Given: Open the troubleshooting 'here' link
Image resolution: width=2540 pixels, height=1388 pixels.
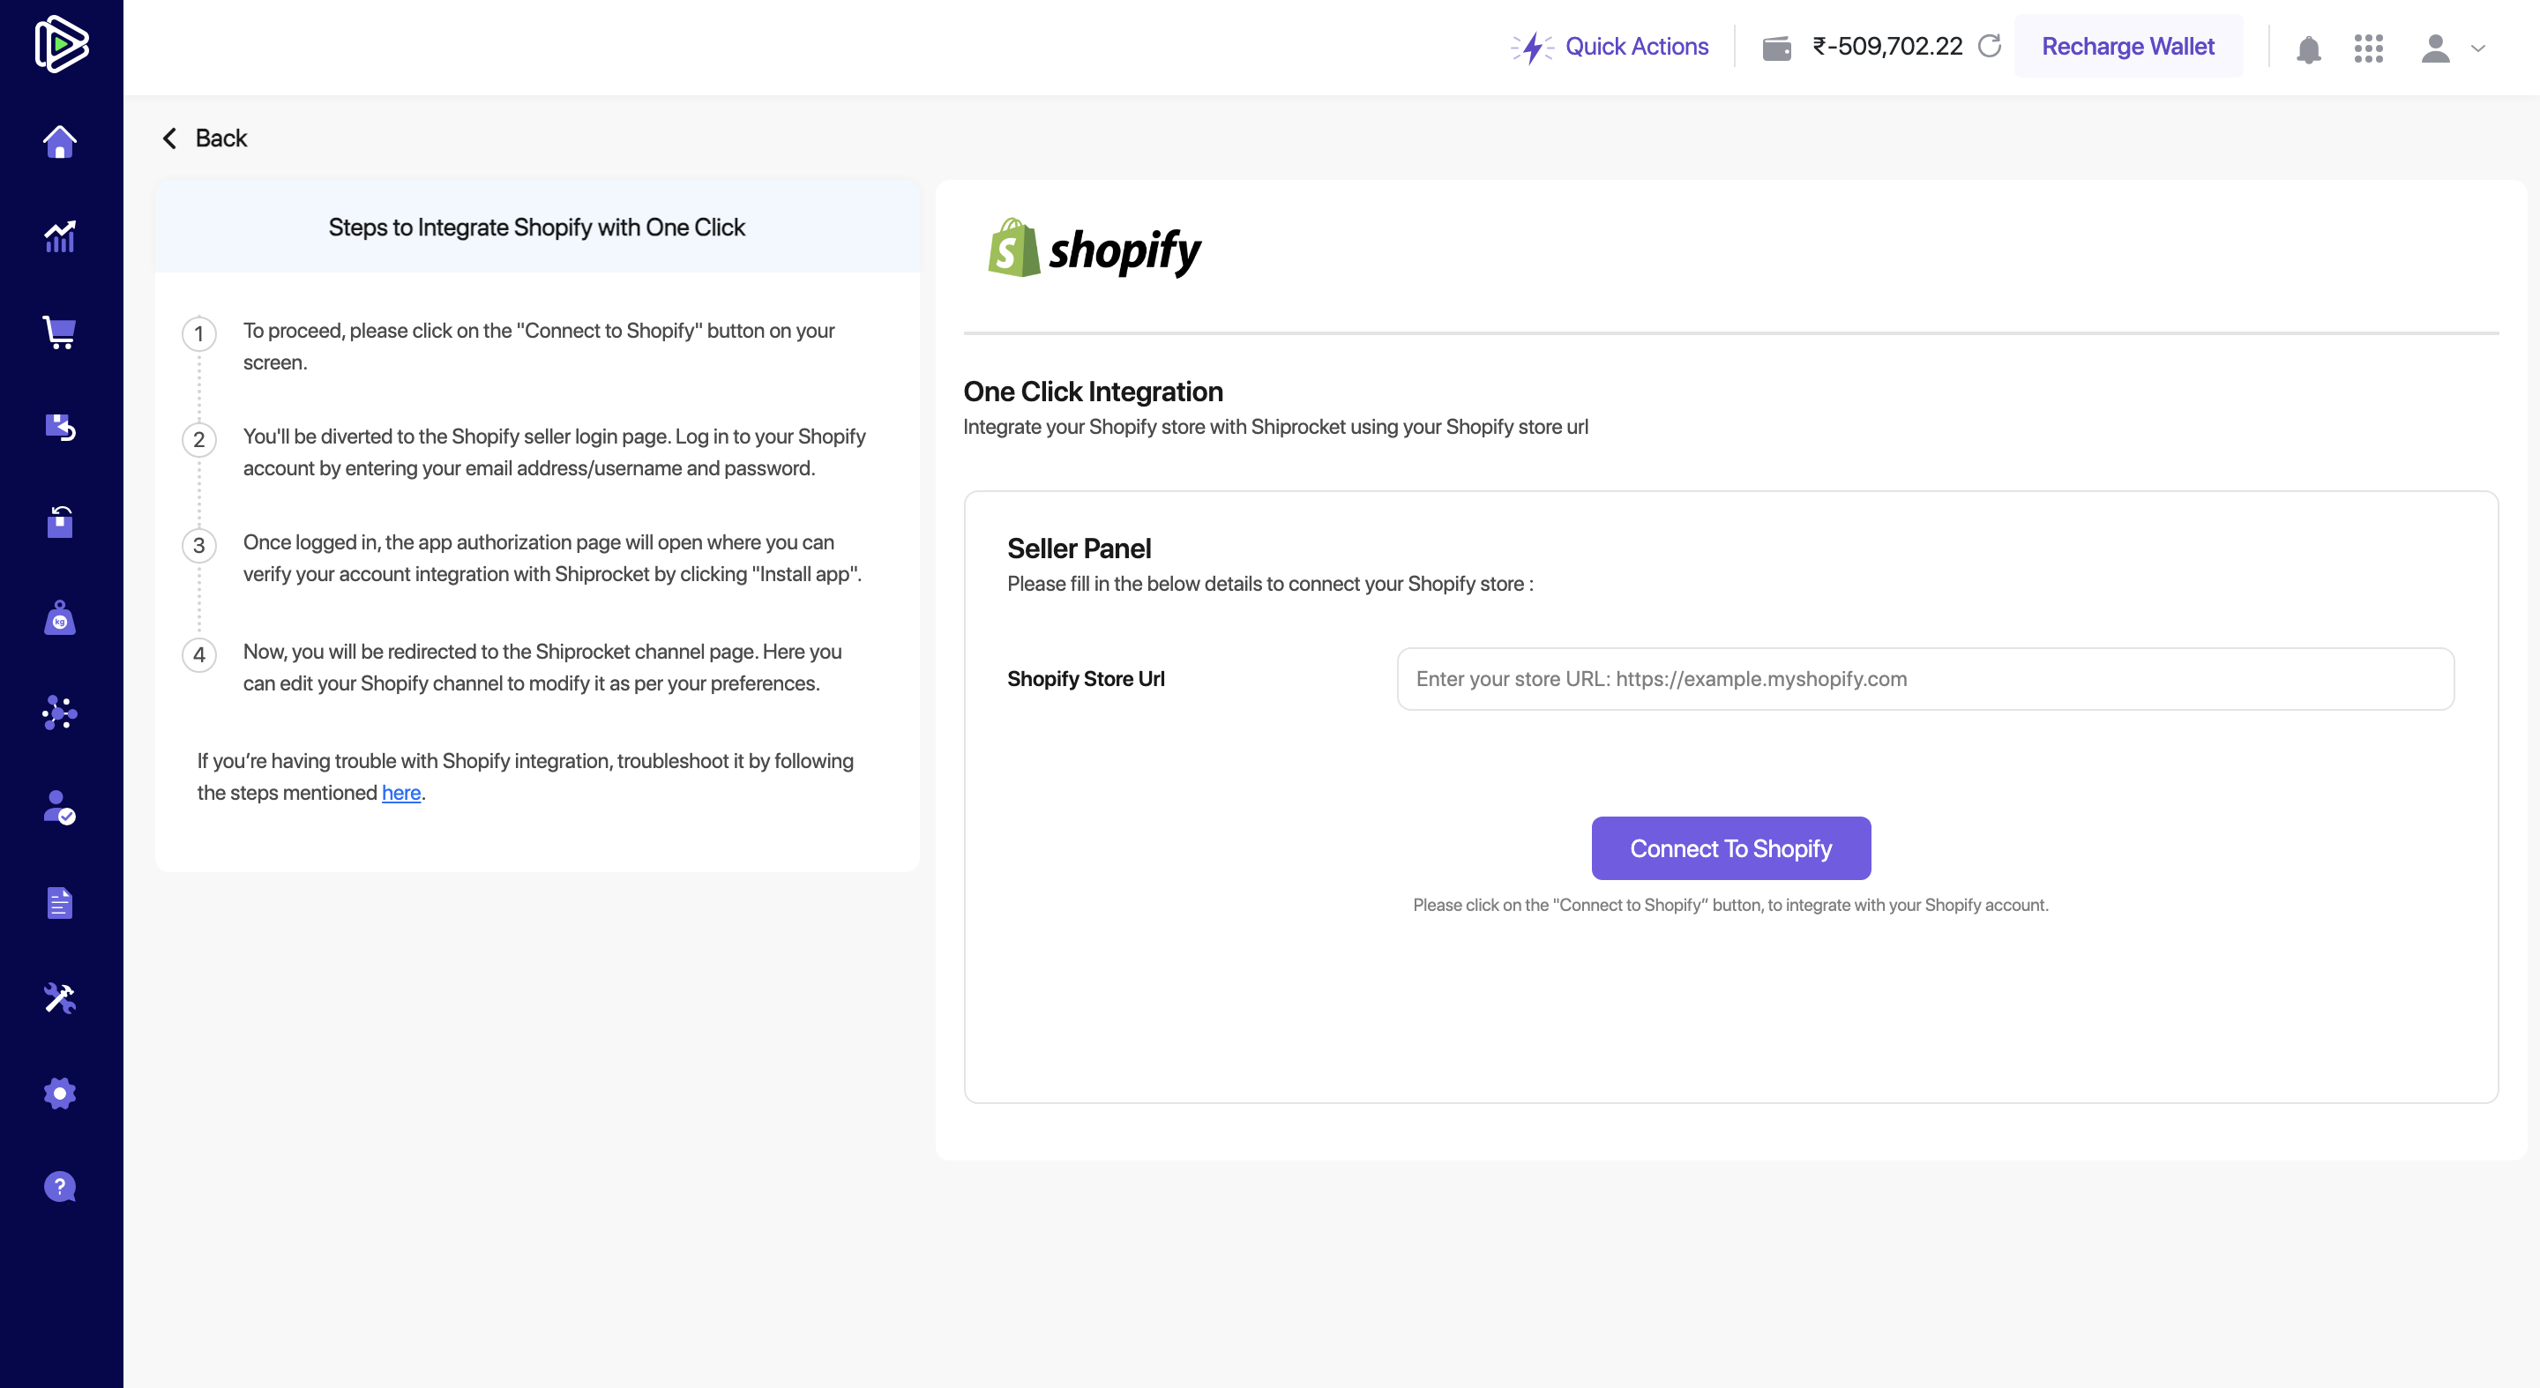Looking at the screenshot, I should tap(401, 793).
